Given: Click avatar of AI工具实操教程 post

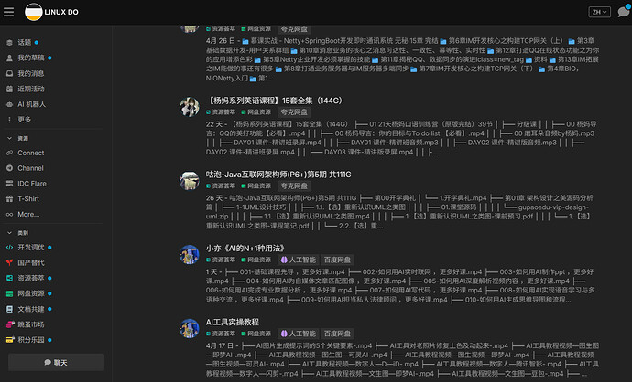Looking at the screenshot, I should click(x=190, y=328).
